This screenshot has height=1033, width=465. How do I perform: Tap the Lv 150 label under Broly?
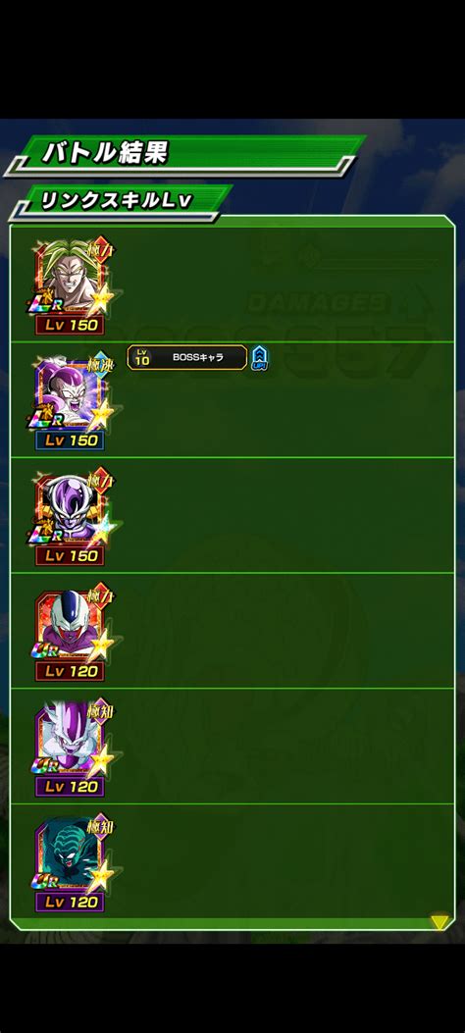[x=70, y=325]
